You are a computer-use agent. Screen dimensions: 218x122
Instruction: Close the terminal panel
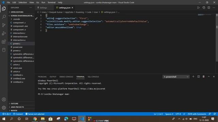pyautogui.click(x=214, y=77)
